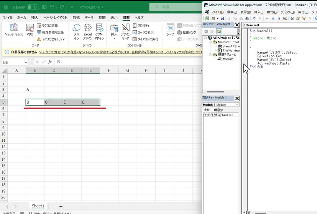
Task: Save the project with VBA floppy icon
Action: click(222, 18)
